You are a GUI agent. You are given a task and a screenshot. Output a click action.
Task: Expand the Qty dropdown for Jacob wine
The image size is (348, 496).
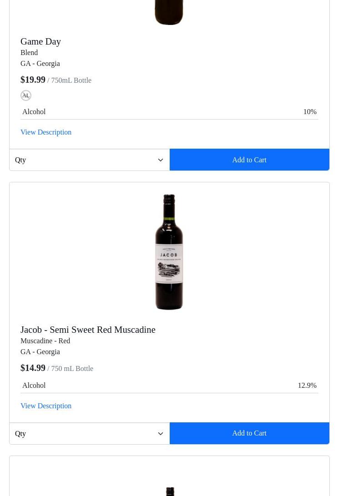(x=89, y=434)
